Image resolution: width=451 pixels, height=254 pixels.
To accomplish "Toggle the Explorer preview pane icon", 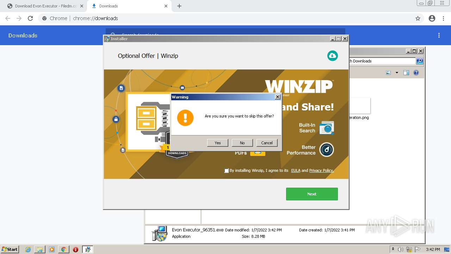I will point(406,73).
